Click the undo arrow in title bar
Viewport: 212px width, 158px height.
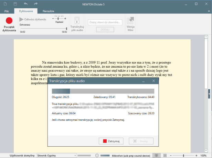[26, 3]
